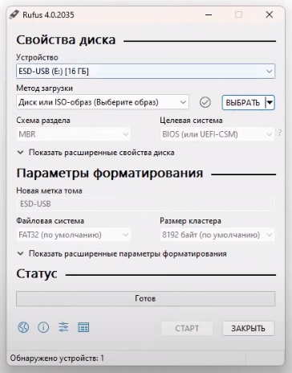This screenshot has width=292, height=373.
Task: Open the Метод загрузки dropdown
Action: [x=103, y=102]
